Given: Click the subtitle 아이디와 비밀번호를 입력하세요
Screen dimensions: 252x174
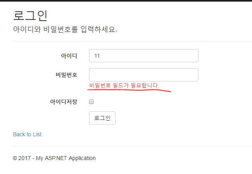Looking at the screenshot, I should click(x=65, y=29).
